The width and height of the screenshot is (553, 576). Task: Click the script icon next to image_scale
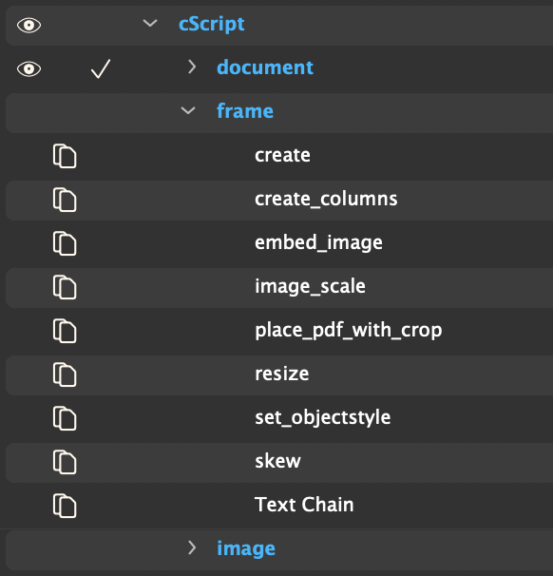tap(65, 287)
